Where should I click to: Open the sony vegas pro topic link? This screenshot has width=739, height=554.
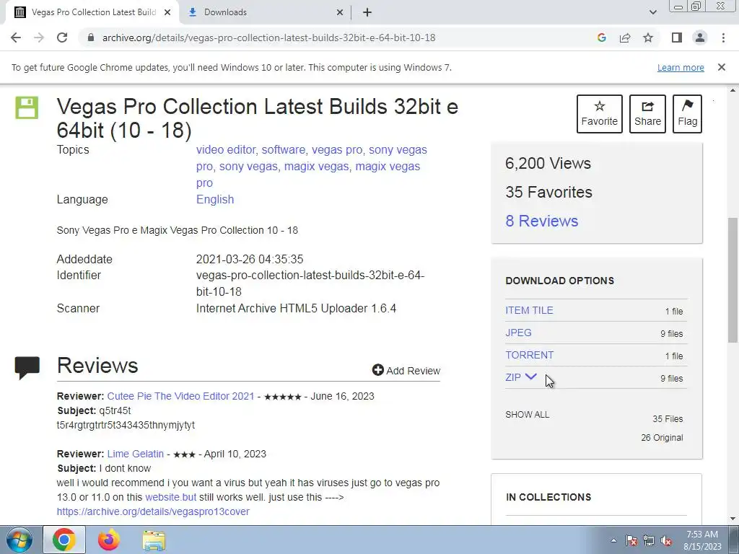pyautogui.click(x=398, y=150)
